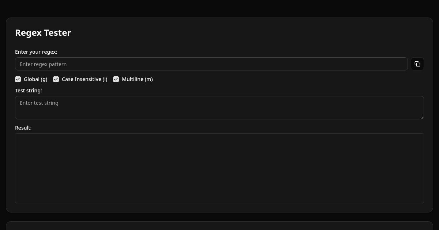Toggle case flag via "Case Insensitive (i)" text

tap(85, 79)
